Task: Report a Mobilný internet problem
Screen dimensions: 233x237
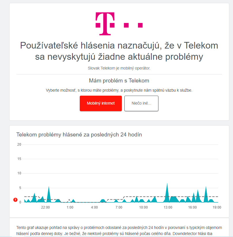Action: pos(101,103)
